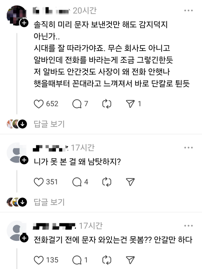Open replies on the comment with 7 replies
This screenshot has height=269, width=202.
pyautogui.click(x=77, y=104)
